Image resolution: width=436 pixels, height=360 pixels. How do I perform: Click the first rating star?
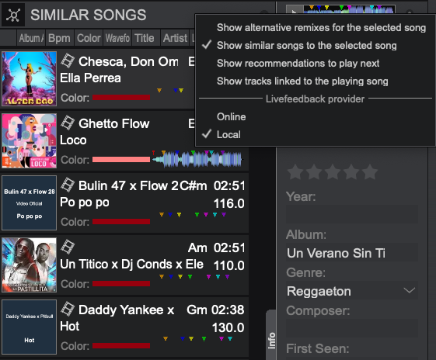click(x=295, y=171)
